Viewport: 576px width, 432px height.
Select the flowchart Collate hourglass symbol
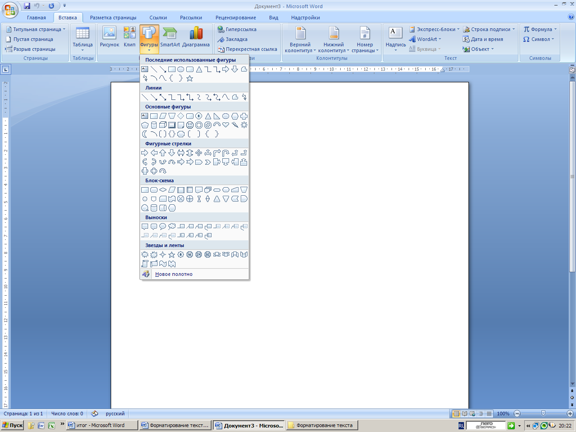pyautogui.click(x=199, y=199)
